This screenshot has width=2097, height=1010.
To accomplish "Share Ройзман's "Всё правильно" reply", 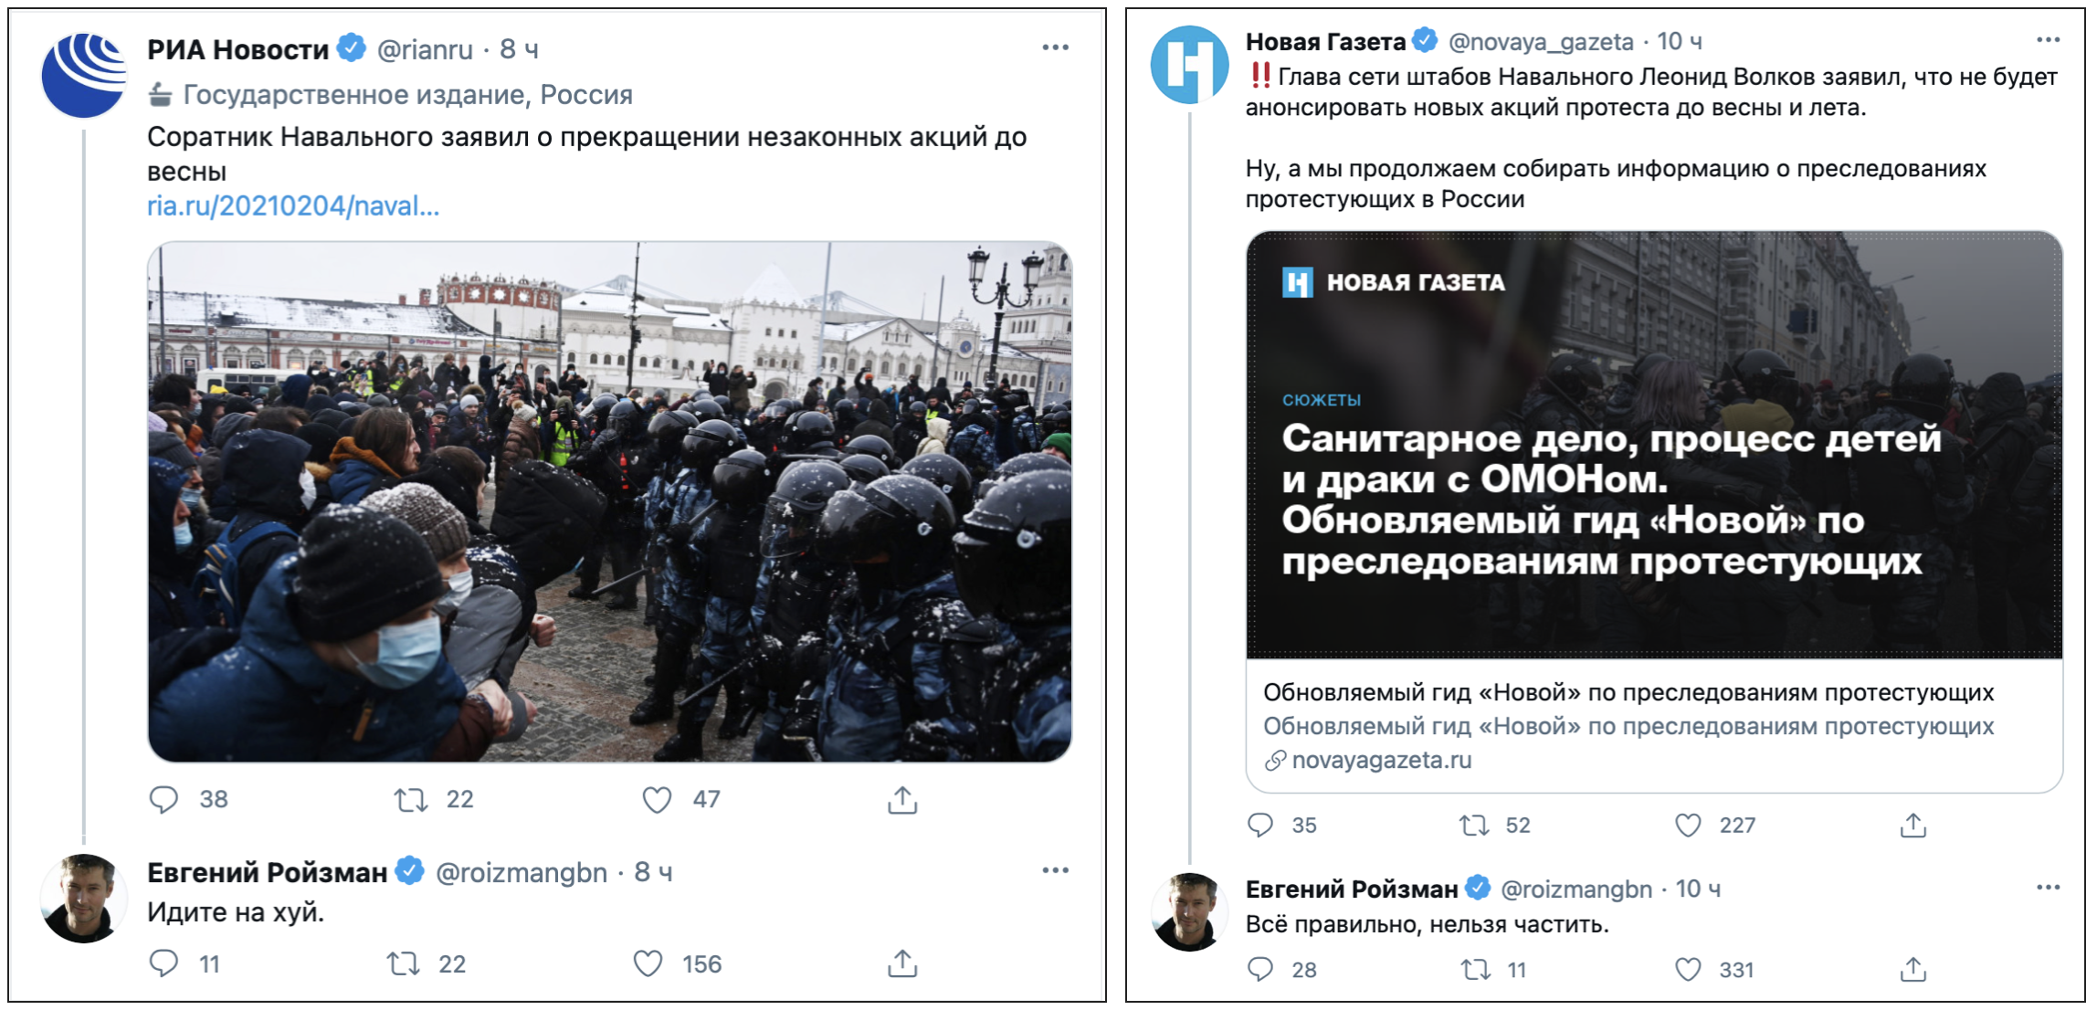I will pos(1913,970).
